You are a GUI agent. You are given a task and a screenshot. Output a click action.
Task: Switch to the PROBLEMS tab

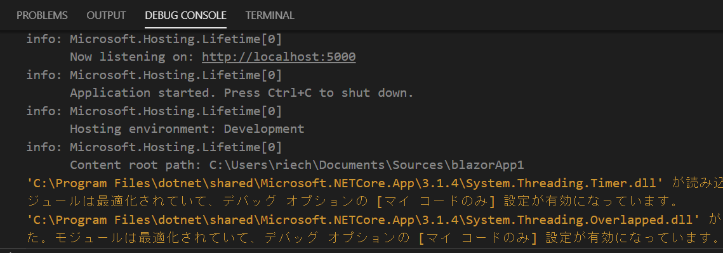point(42,15)
